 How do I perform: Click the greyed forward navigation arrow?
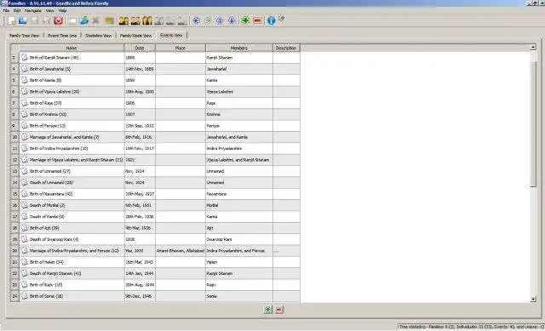208,20
